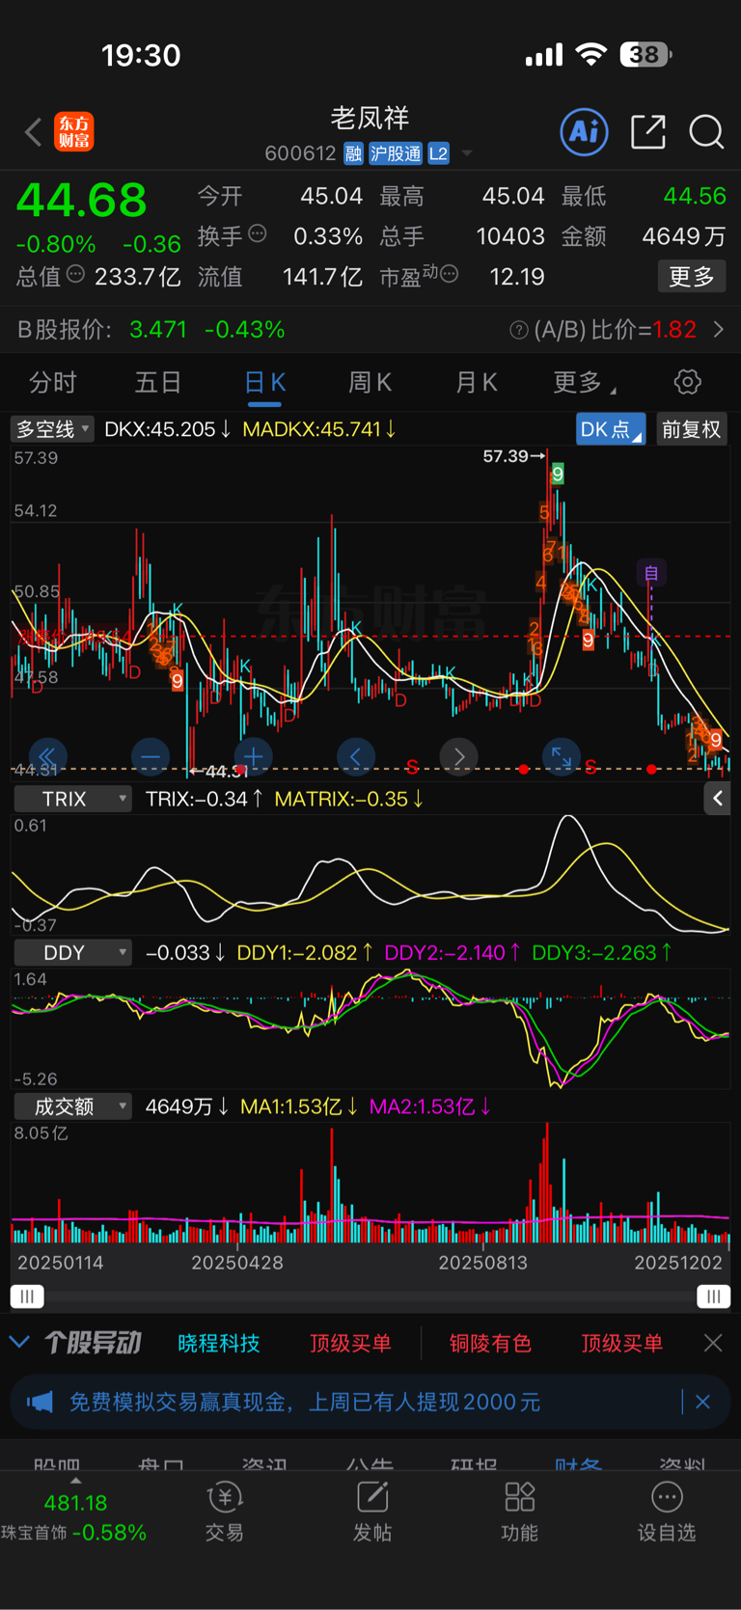This screenshot has width=741, height=1610.
Task: Tap the 融 margin trading badge
Action: pyautogui.click(x=353, y=153)
